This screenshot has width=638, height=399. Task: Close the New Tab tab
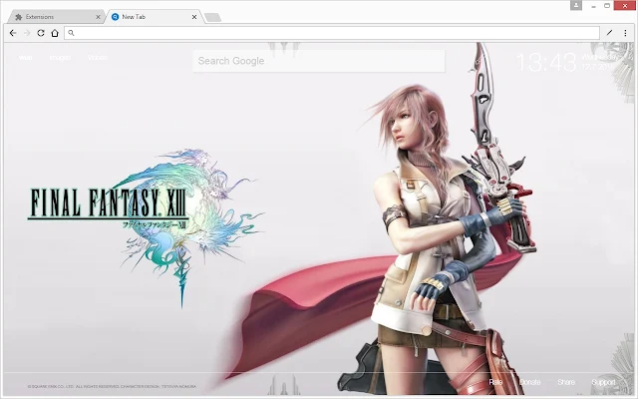[x=194, y=17]
